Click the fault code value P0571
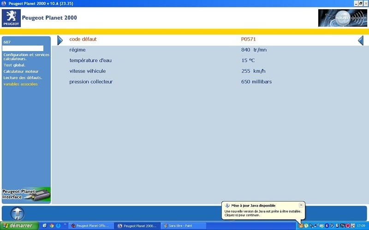This screenshot has width=369, height=230. [x=248, y=39]
